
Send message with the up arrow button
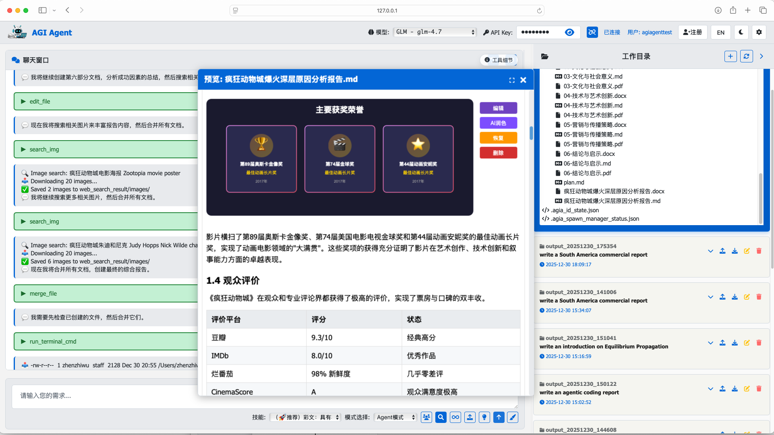[x=499, y=417]
